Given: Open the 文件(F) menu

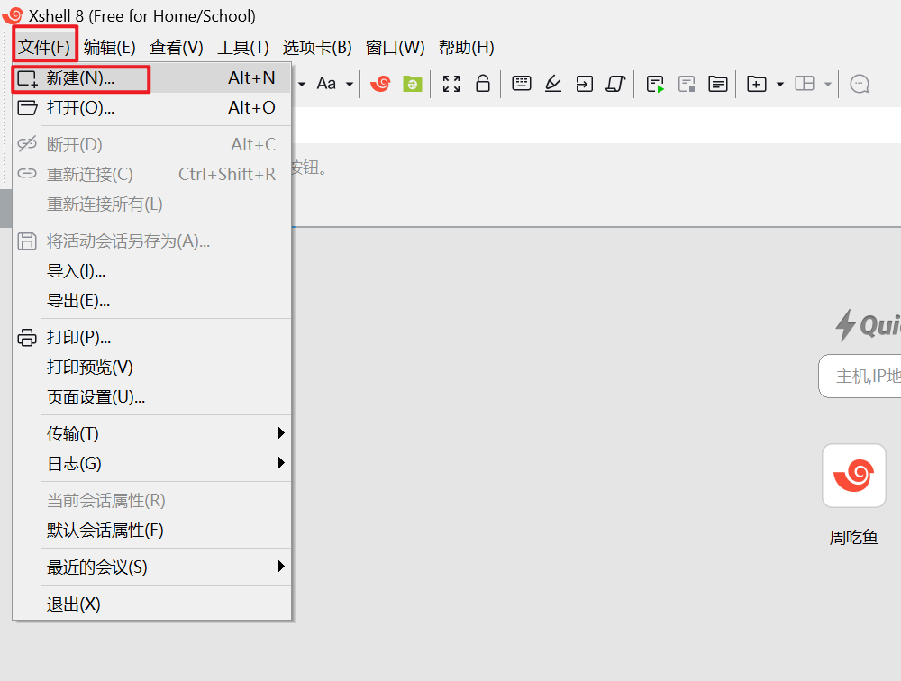Looking at the screenshot, I should (x=43, y=47).
